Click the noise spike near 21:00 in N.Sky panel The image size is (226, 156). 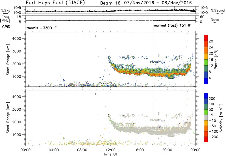[x=175, y=8]
